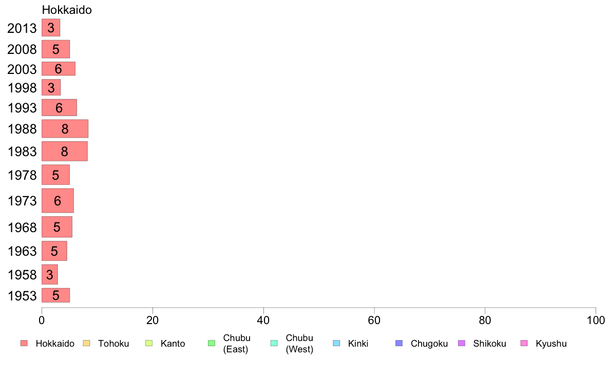Click the 1953 bar at the bottom

[x=55, y=295]
